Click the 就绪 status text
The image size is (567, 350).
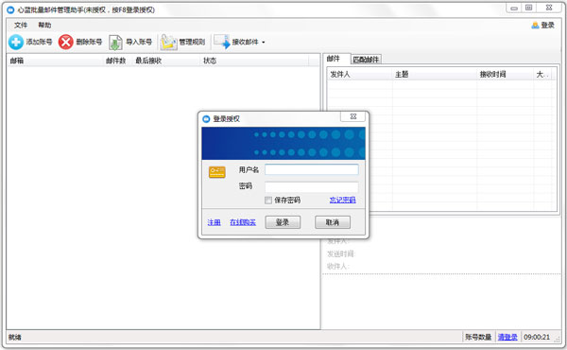[15, 337]
